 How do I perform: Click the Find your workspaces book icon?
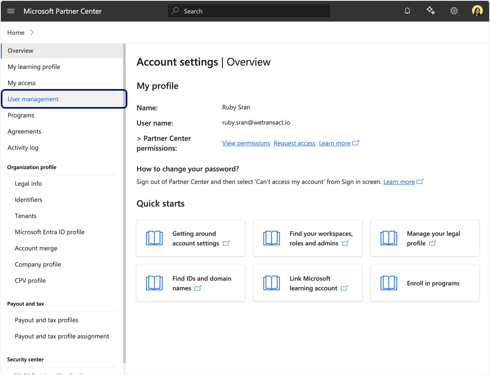click(272, 238)
